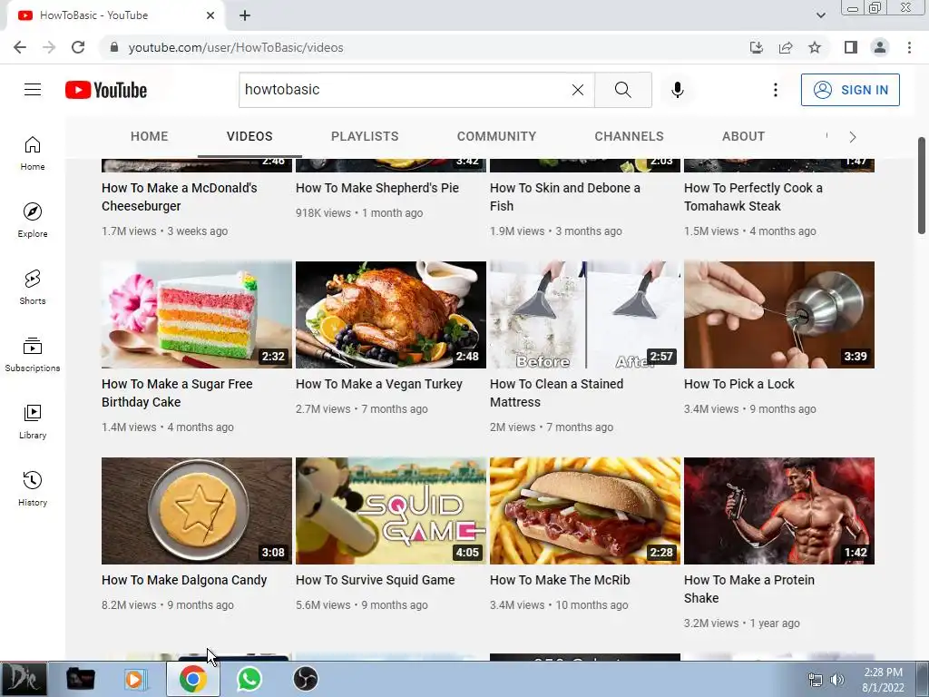Click the network icon in the system tray
Screen dimensions: 929x697
[816, 680]
